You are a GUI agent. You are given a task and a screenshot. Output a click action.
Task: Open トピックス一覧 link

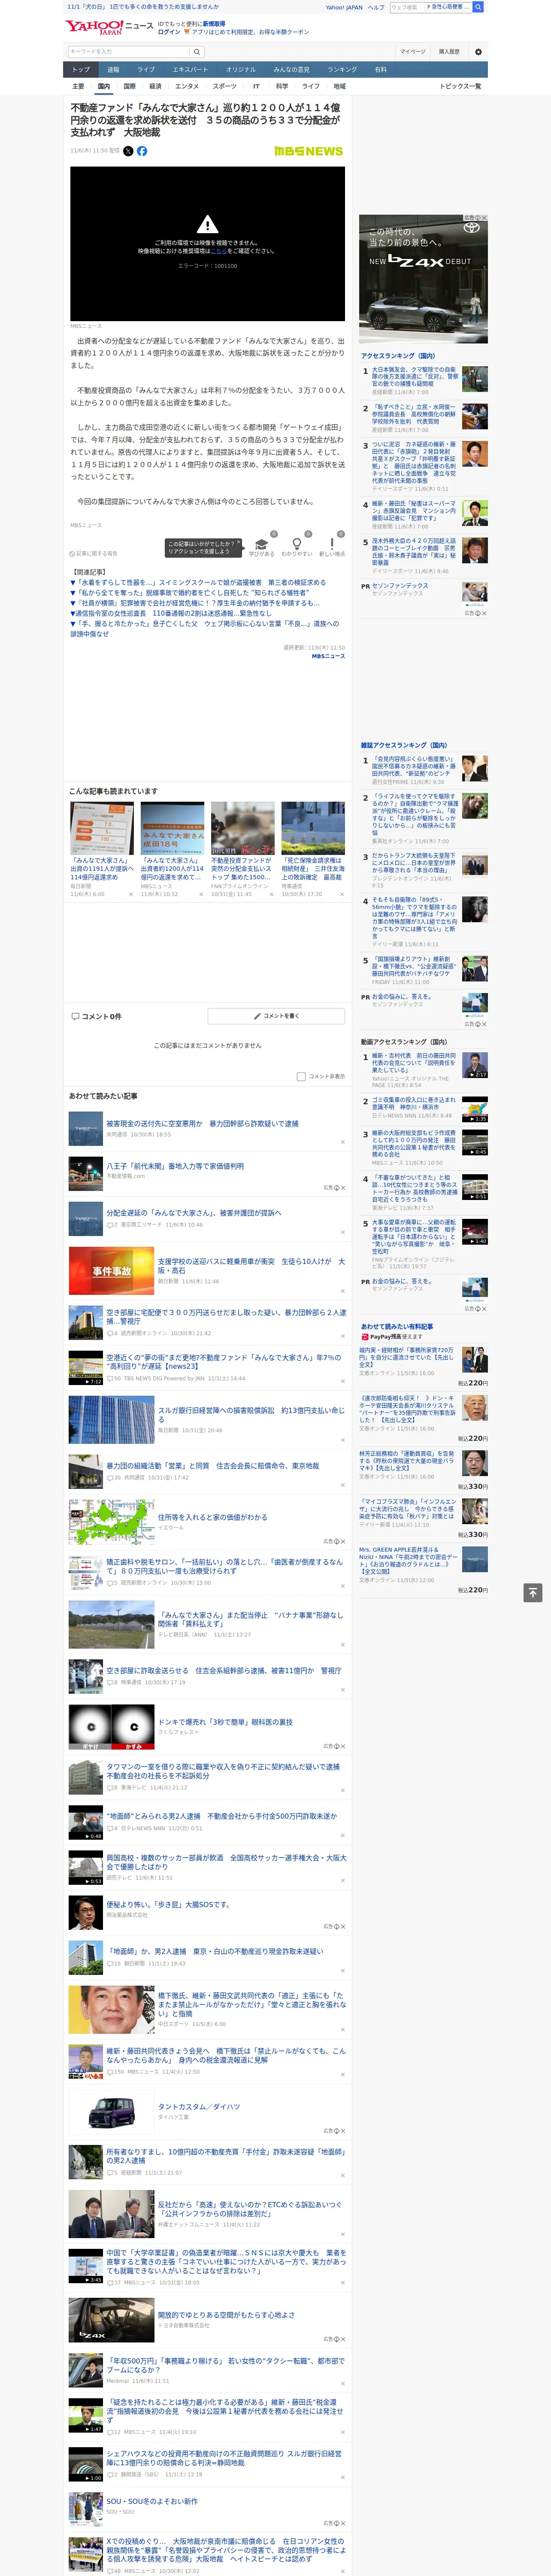point(460,86)
